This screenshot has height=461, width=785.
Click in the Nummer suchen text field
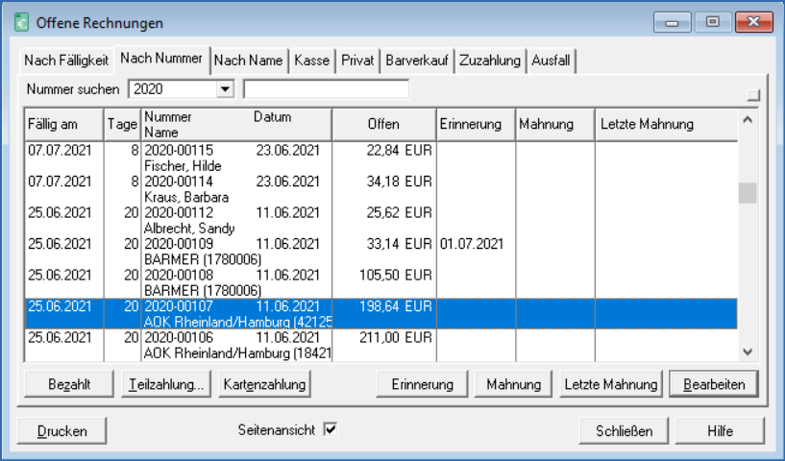click(326, 89)
